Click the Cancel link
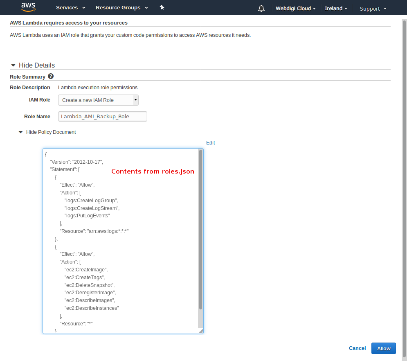The image size is (407, 361). [x=357, y=348]
